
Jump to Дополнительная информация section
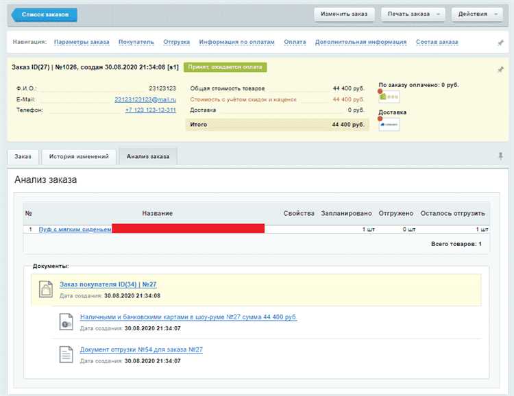360,42
